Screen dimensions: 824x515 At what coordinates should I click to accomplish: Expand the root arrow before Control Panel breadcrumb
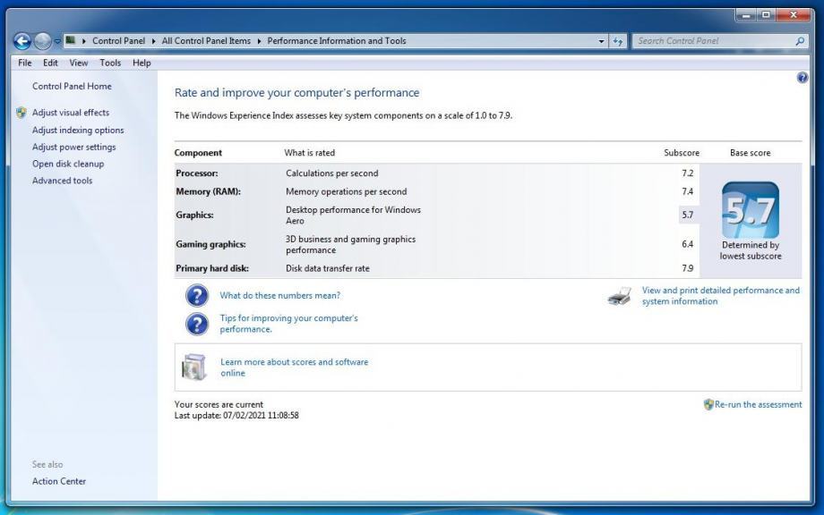click(x=83, y=41)
